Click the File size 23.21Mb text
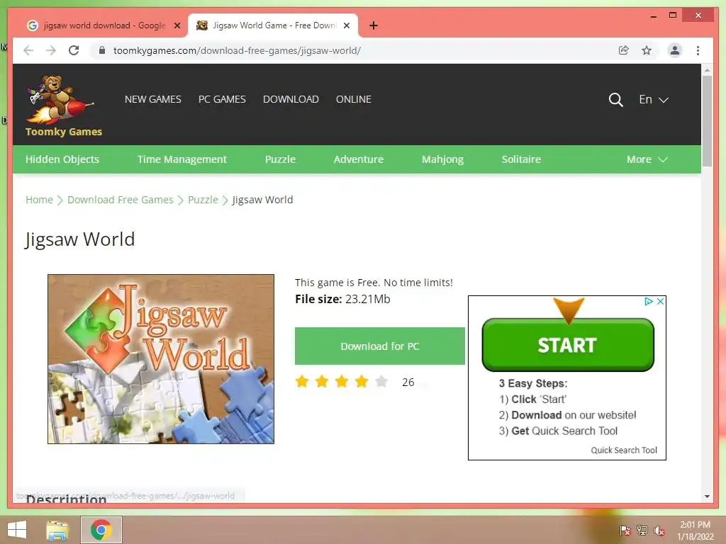This screenshot has height=544, width=726. coord(342,300)
